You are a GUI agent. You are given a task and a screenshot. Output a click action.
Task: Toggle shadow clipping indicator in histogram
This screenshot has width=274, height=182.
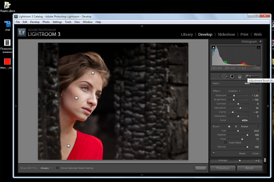pyautogui.click(x=213, y=47)
